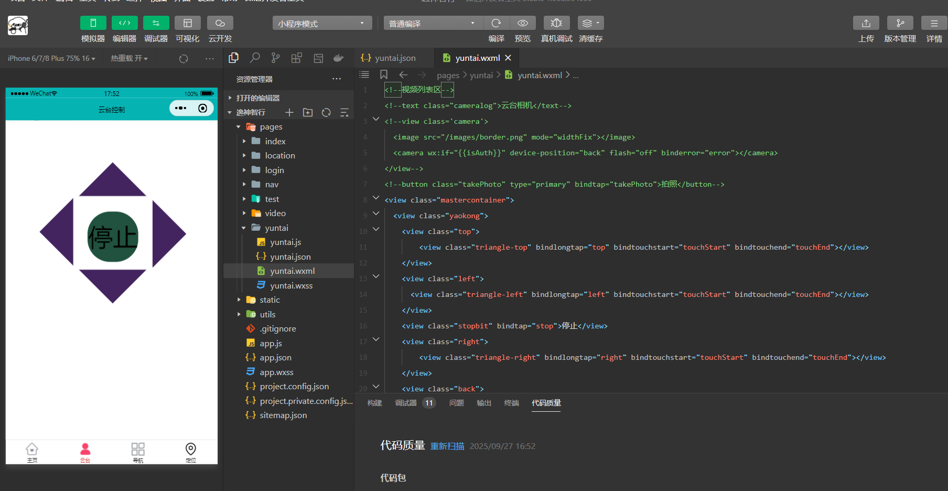This screenshot has width=948, height=491.
Task: Tap the mini program capsule menu dots
Action: 181,108
